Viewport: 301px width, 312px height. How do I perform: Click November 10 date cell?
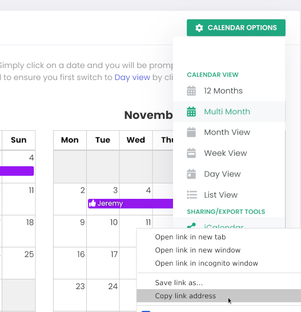(103, 231)
